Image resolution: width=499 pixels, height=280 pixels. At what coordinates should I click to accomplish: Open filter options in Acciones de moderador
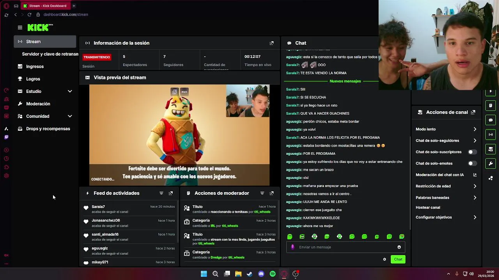click(x=262, y=193)
